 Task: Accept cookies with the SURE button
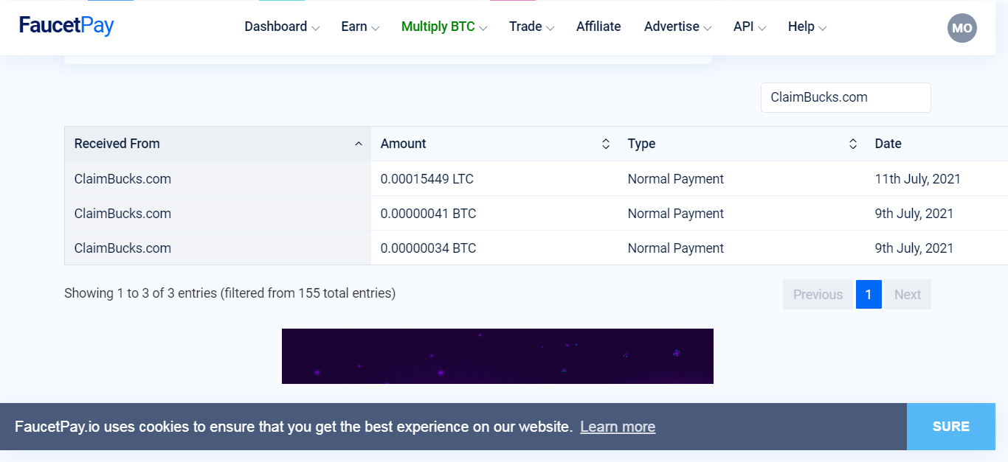coord(951,427)
